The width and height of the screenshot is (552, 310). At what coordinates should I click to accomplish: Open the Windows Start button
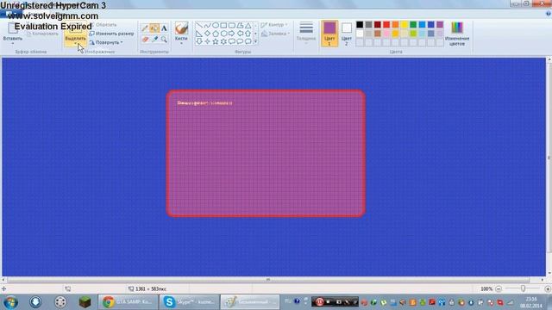coord(11,302)
